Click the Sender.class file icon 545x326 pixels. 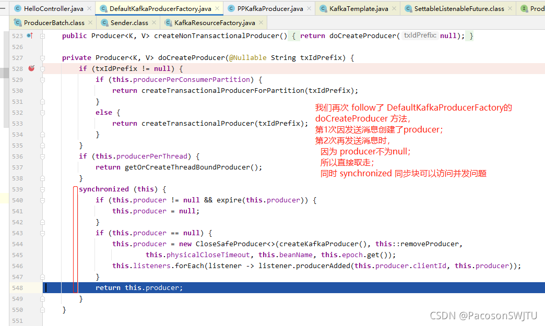click(104, 23)
